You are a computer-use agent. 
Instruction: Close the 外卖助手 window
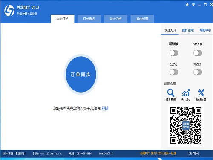click(211, 5)
